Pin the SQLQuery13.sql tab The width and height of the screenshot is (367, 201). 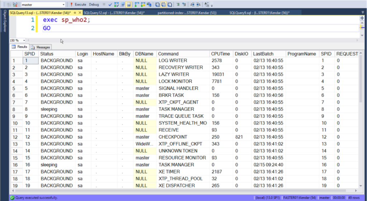(x=75, y=13)
